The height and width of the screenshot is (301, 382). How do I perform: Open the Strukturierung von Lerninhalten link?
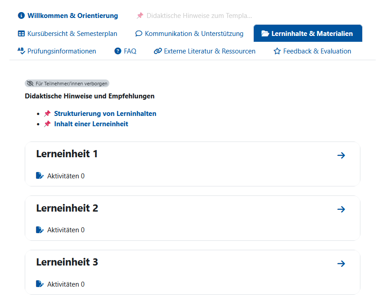[x=105, y=113]
